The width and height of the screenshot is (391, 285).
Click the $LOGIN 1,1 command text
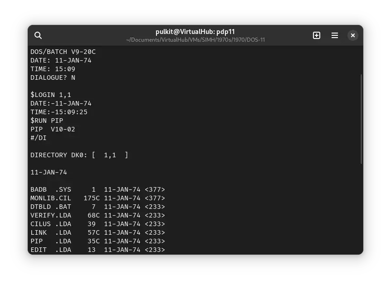51,95
